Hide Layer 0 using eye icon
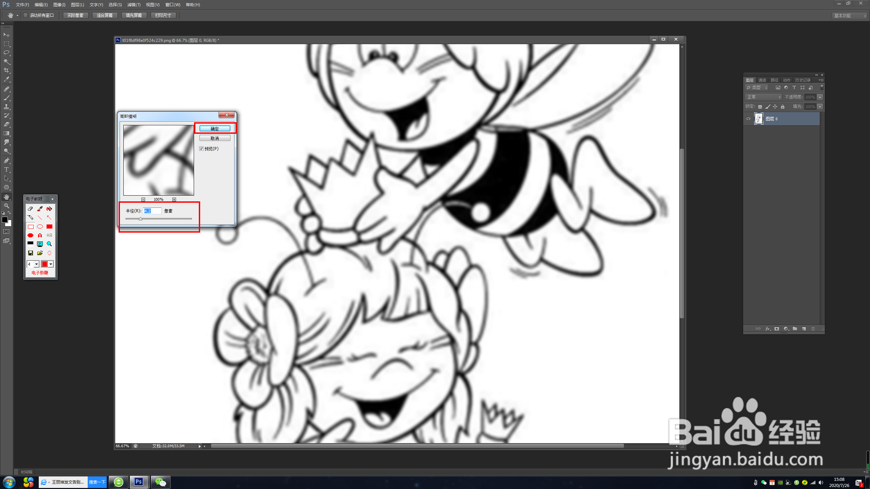The width and height of the screenshot is (870, 489). point(748,119)
